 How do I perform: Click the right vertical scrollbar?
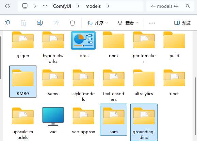[196, 106]
